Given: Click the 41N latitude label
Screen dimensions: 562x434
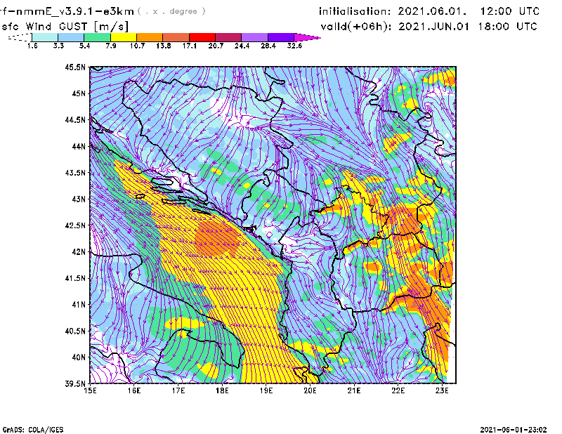Looking at the screenshot, I should click(79, 305).
